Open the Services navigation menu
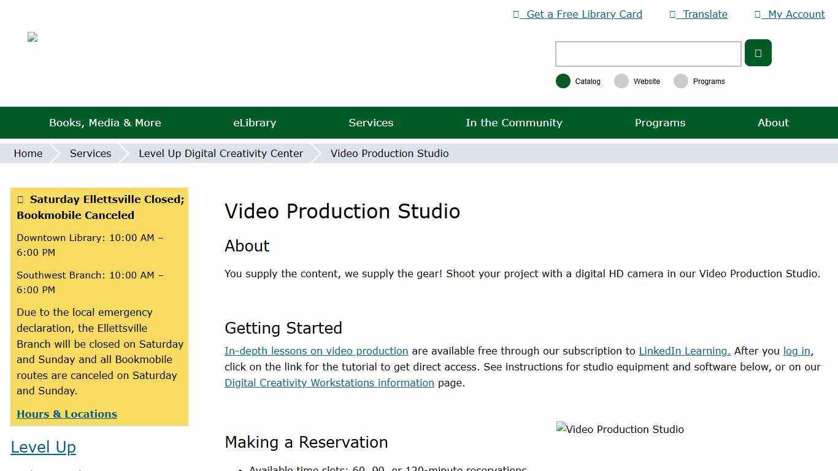 [x=371, y=123]
